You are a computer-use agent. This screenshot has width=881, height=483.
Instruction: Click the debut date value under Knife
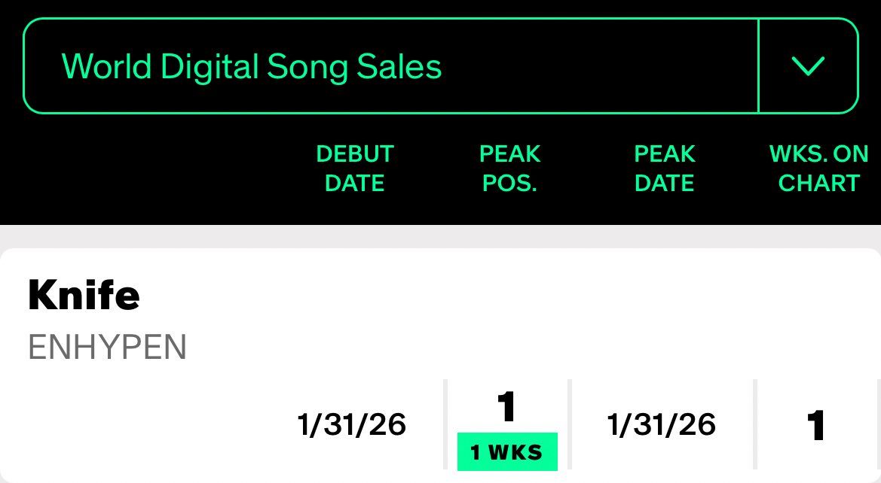point(352,426)
